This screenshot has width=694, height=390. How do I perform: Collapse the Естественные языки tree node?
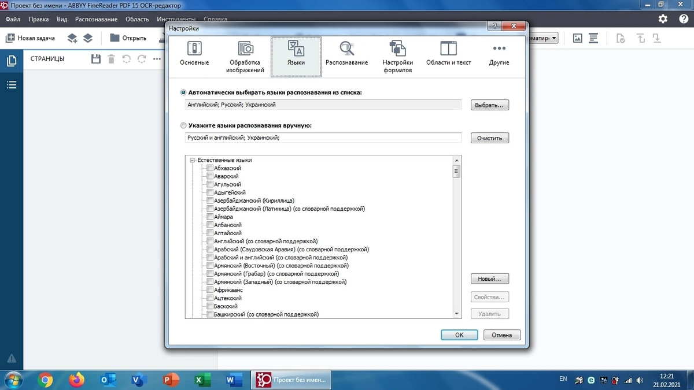coord(193,160)
